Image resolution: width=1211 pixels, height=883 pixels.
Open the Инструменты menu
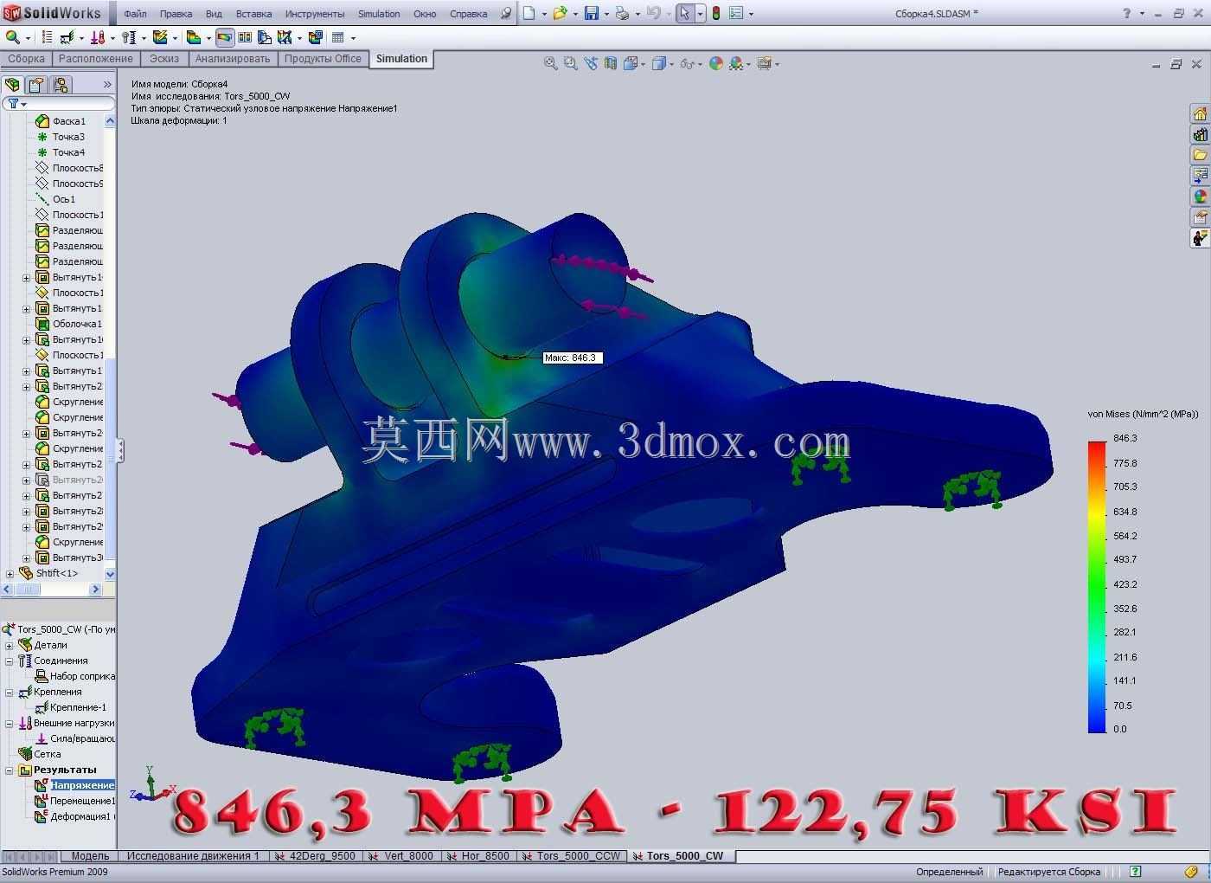[x=315, y=14]
